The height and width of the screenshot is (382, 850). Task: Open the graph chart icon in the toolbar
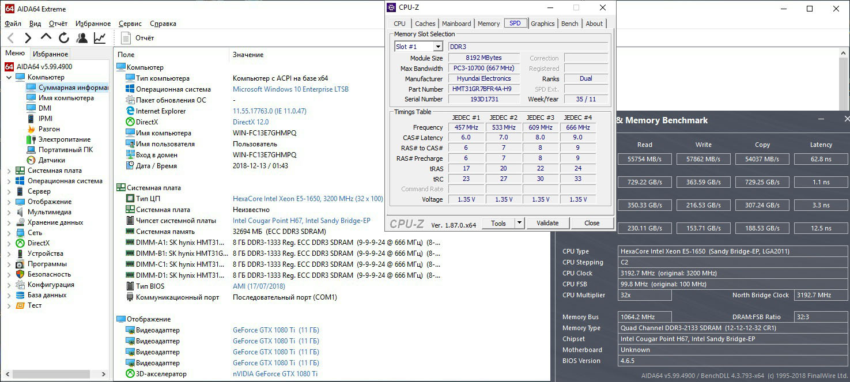pyautogui.click(x=100, y=38)
